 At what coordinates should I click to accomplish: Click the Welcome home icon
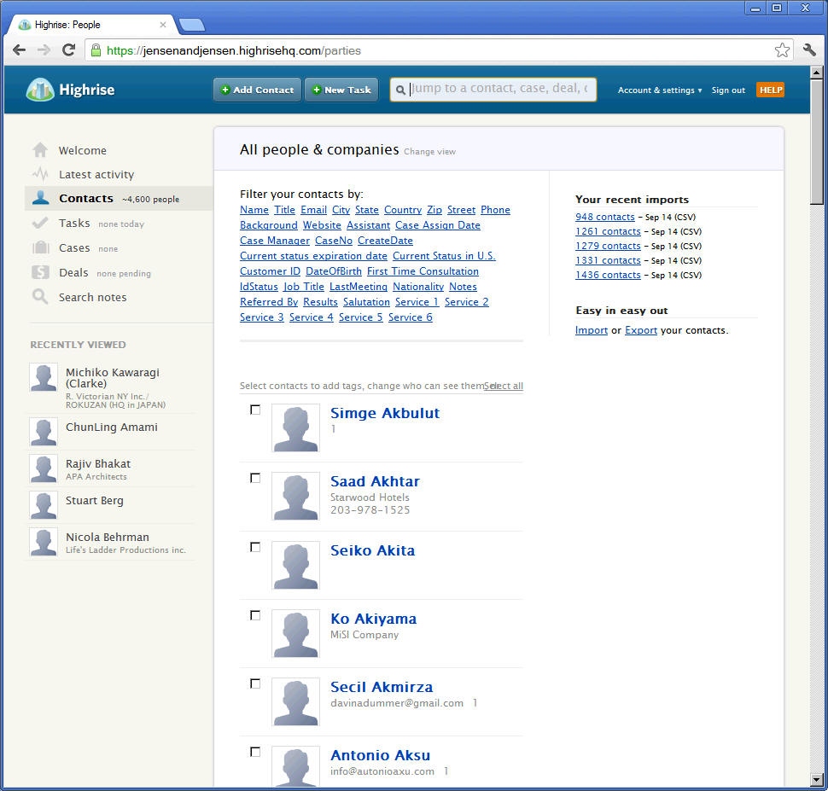[40, 150]
